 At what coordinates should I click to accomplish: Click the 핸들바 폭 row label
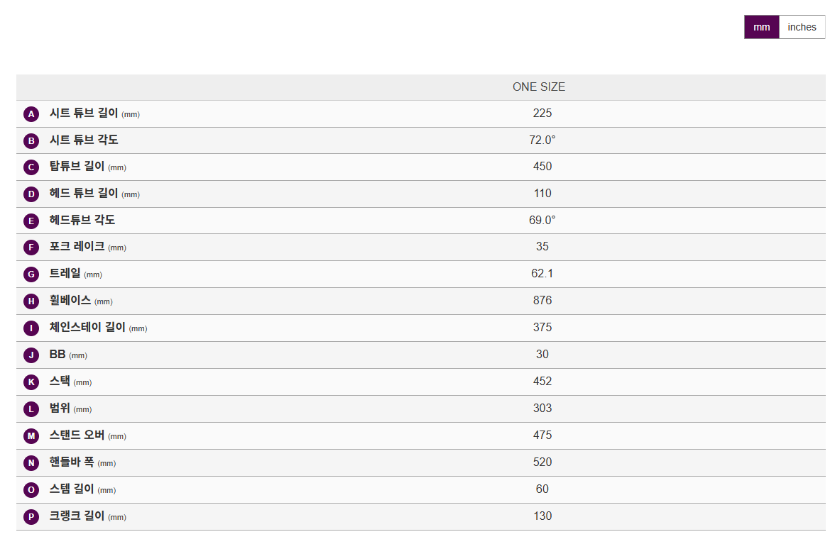72,462
